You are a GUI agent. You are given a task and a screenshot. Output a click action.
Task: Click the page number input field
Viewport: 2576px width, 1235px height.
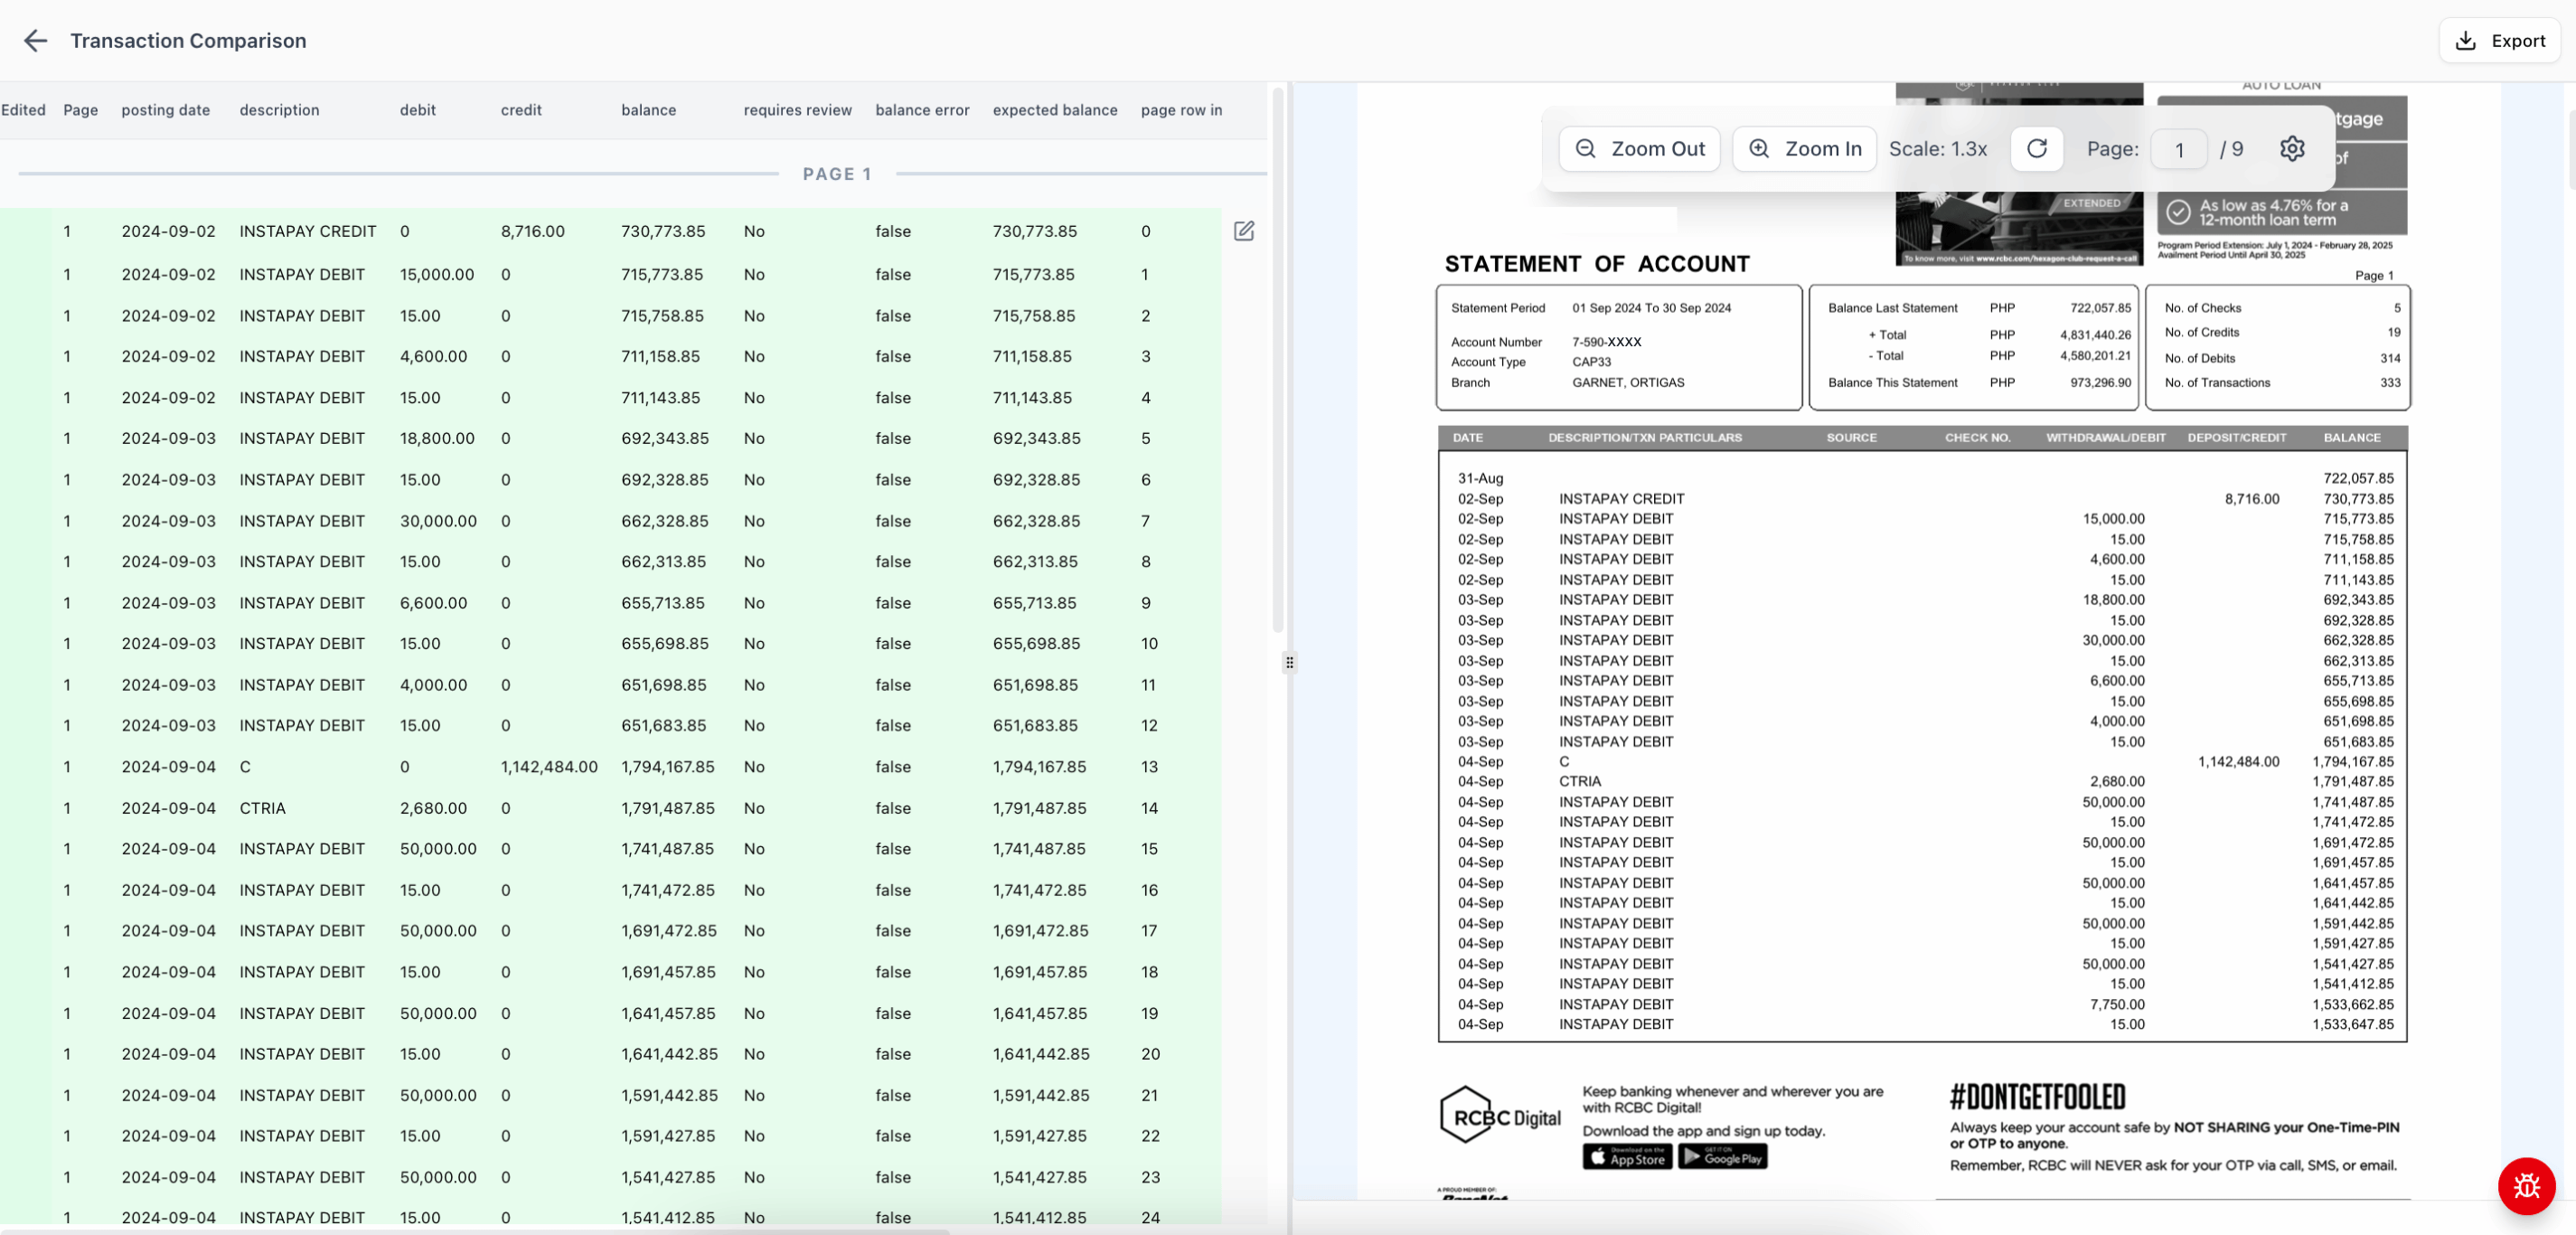click(2178, 150)
